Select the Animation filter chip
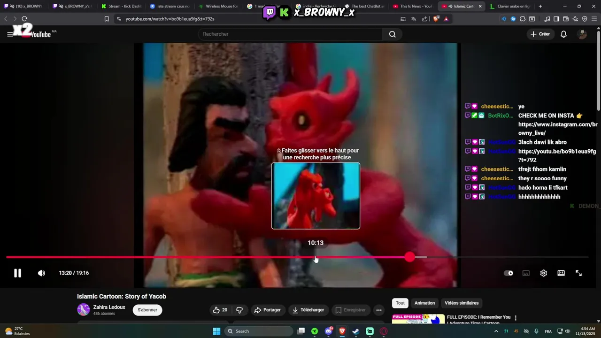The height and width of the screenshot is (338, 601). pyautogui.click(x=424, y=303)
